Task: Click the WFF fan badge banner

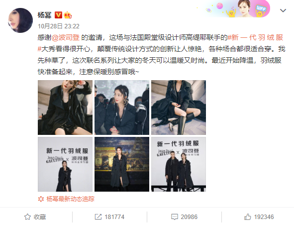Action: pos(237,8)
